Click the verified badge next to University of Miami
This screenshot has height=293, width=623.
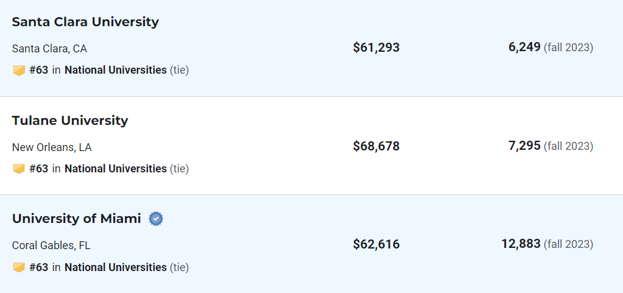[156, 219]
